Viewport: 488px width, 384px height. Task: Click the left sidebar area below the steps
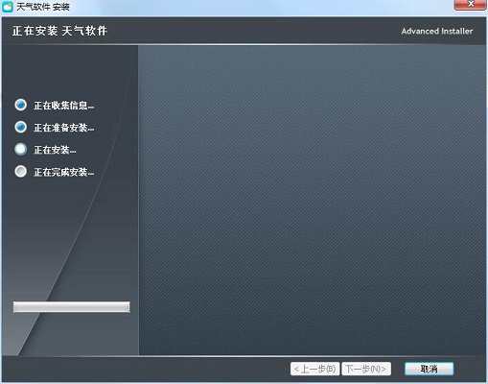point(70,240)
